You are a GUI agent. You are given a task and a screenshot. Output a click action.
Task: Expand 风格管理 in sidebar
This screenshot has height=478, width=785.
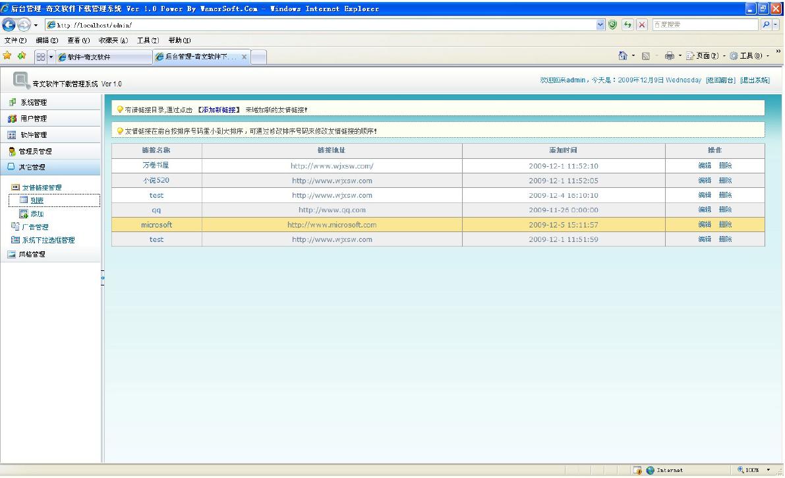[50, 254]
